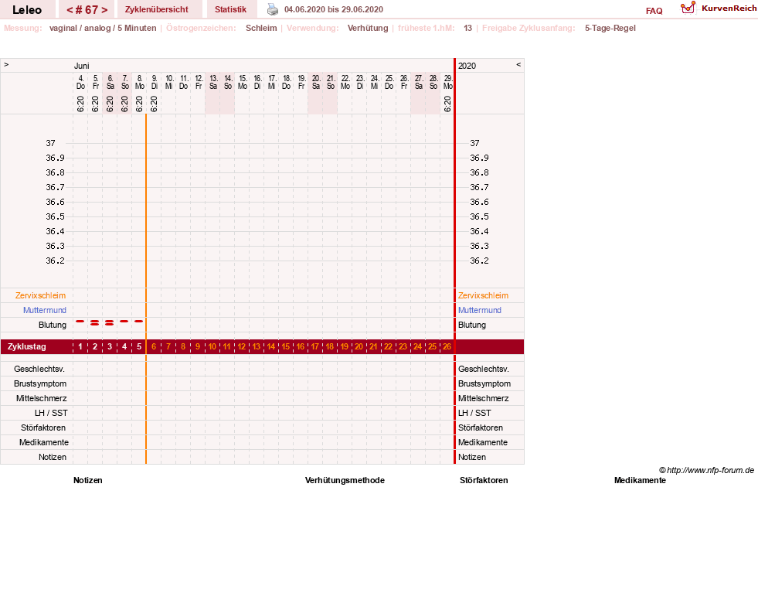Select Zyklustag 20 in the cycle day bar

point(359,346)
